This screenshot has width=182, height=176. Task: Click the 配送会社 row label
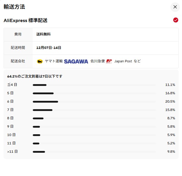[18, 61]
